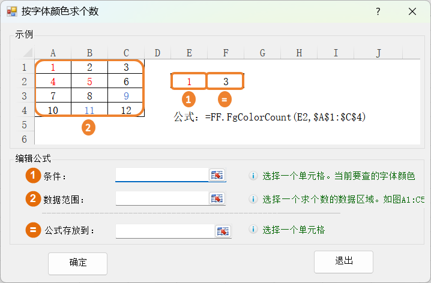The width and height of the screenshot is (431, 283).
Task: Click orange badge 2 beside 数据范围 label
Action: tap(33, 199)
